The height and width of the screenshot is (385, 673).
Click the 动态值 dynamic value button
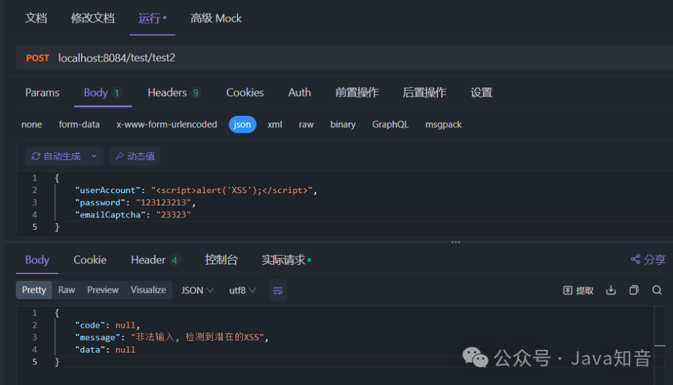tap(135, 156)
